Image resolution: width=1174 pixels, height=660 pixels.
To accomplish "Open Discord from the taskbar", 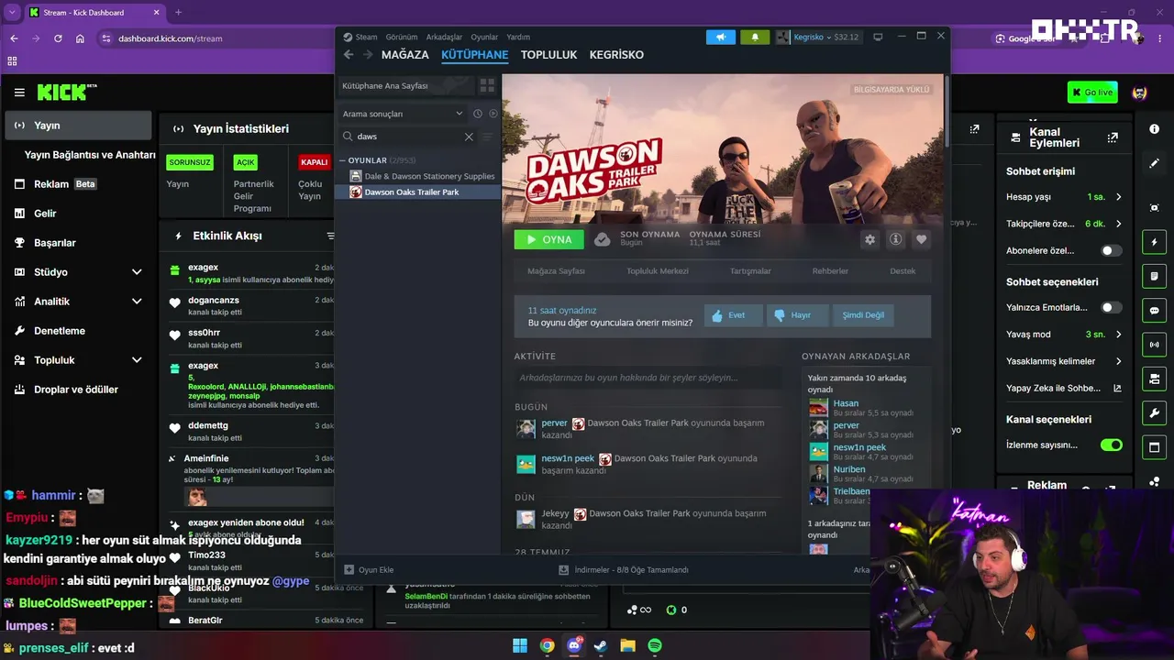I will (574, 645).
